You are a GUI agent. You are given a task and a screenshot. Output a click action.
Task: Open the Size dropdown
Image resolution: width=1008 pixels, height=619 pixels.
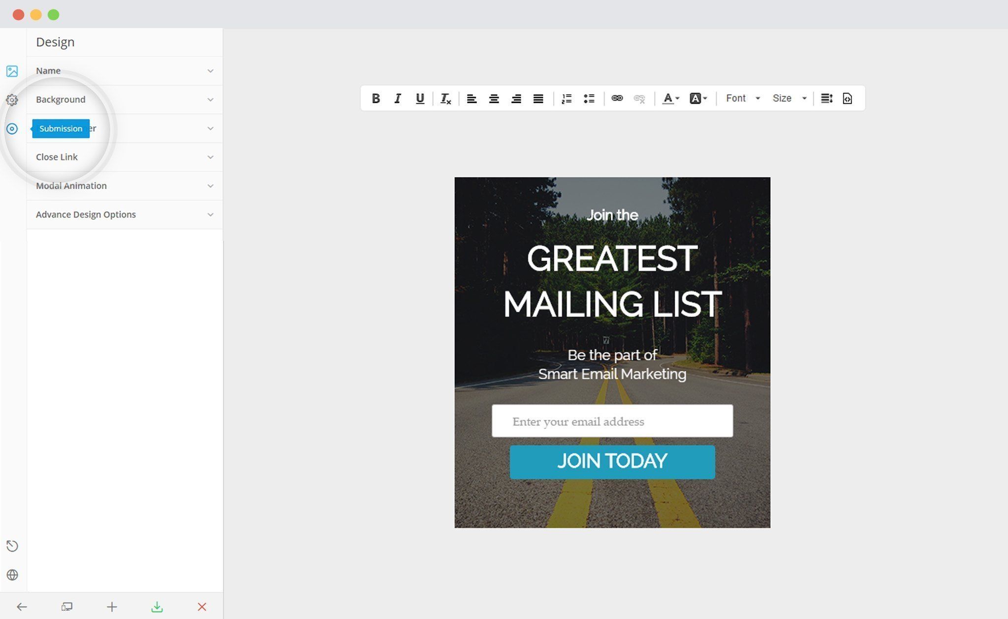coord(789,98)
